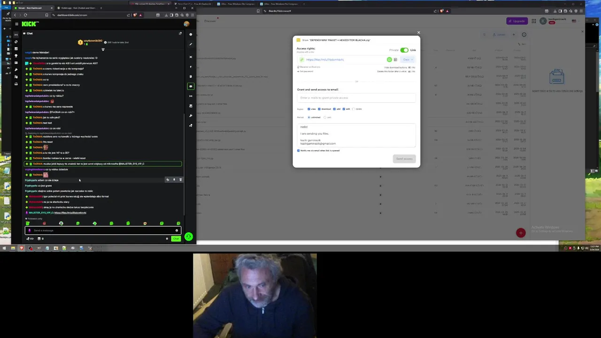This screenshot has height=338, width=601.
Task: Close the Share dialog
Action: coord(418,33)
